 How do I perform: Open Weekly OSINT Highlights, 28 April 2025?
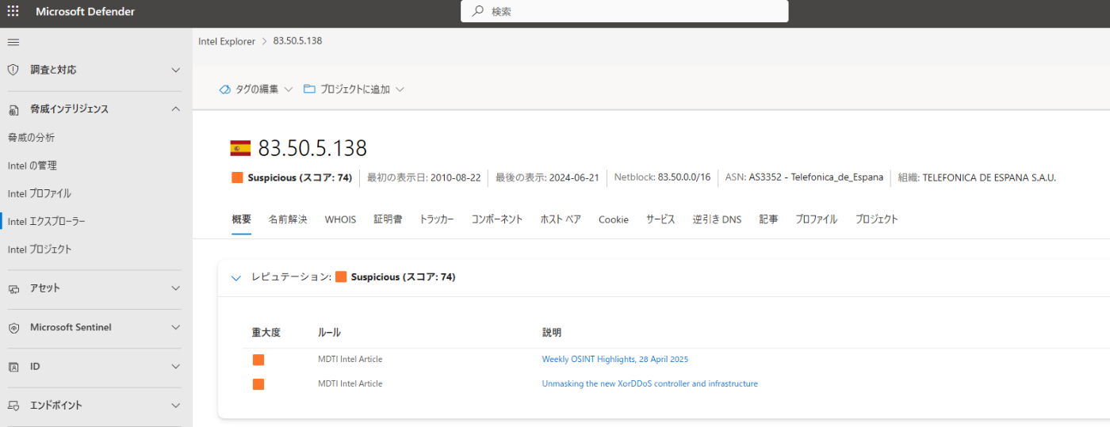pos(615,360)
